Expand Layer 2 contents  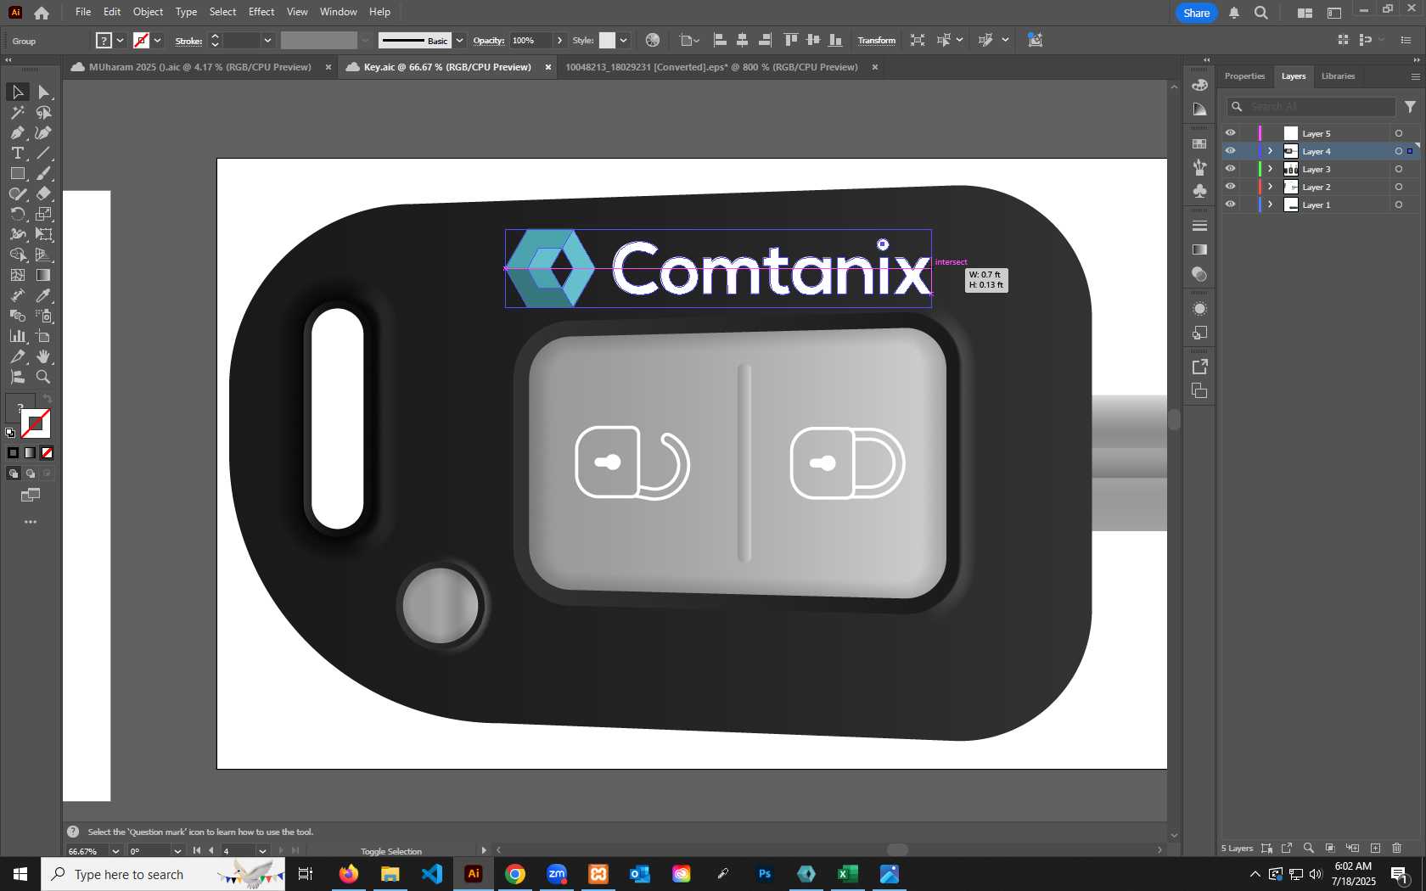[1271, 187]
